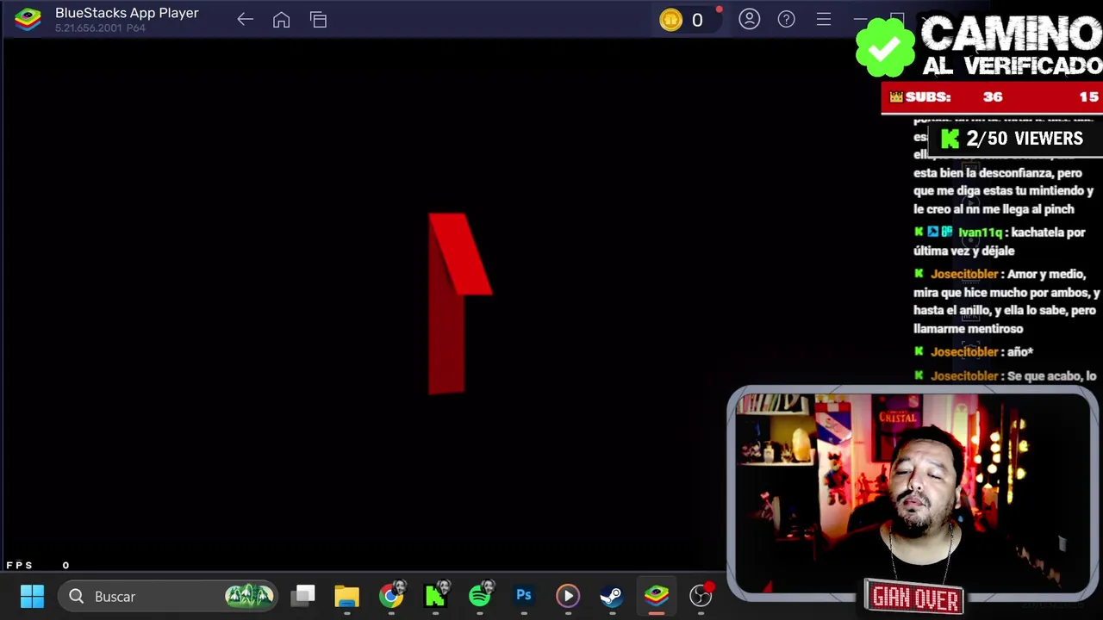1103x620 pixels.
Task: Open the Windows Start menu
Action: click(32, 596)
